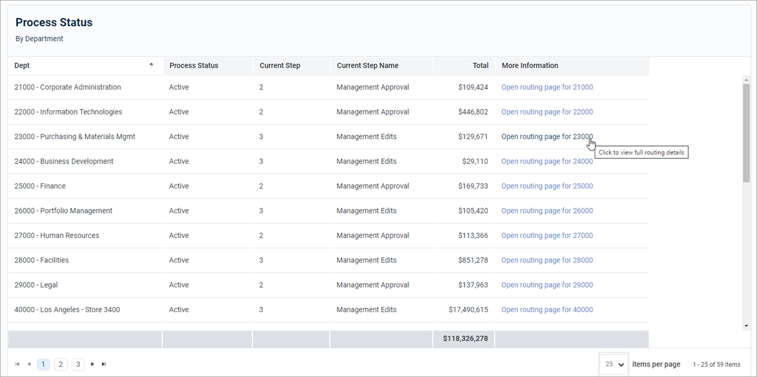The width and height of the screenshot is (757, 377).
Task: Click the vertical scrollbar thumb
Action: 746,132
